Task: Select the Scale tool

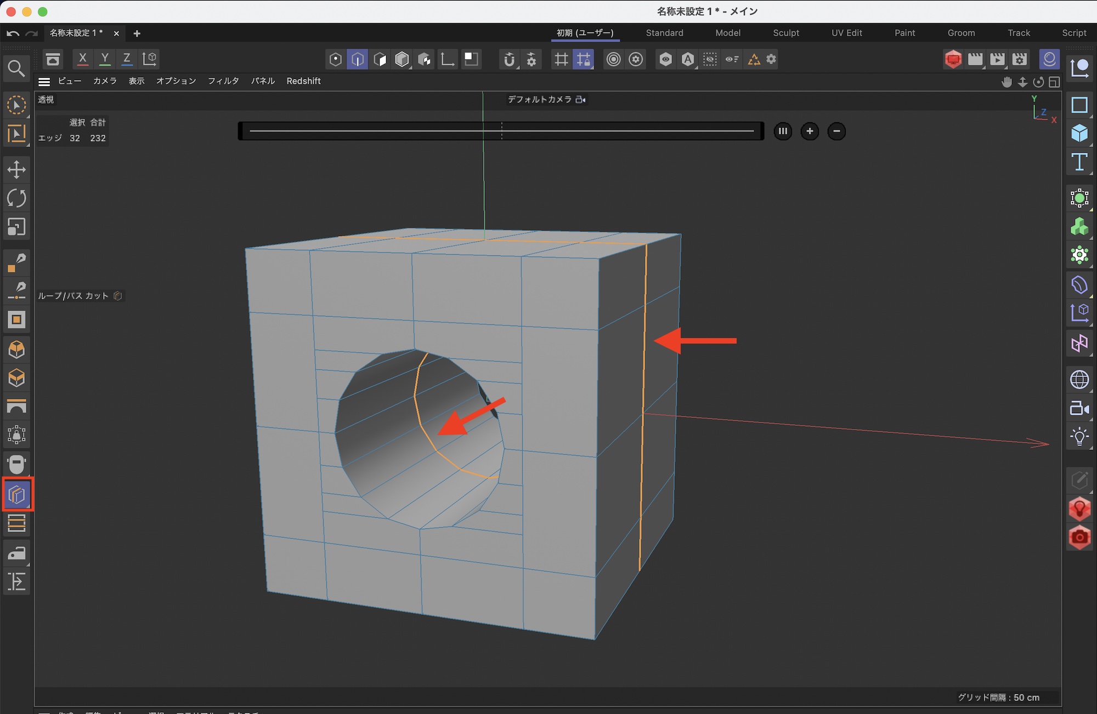Action: (16, 226)
